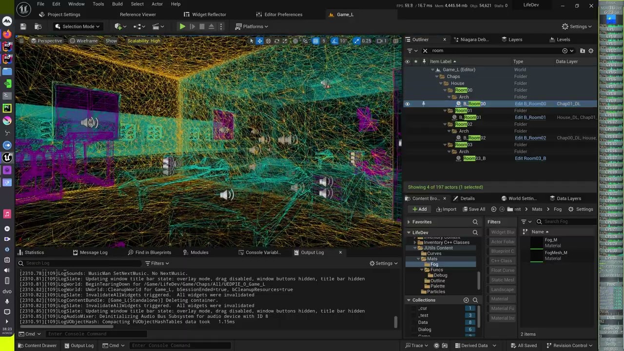Open the Selection Mode dropdown
624x351 pixels.
(x=78, y=26)
